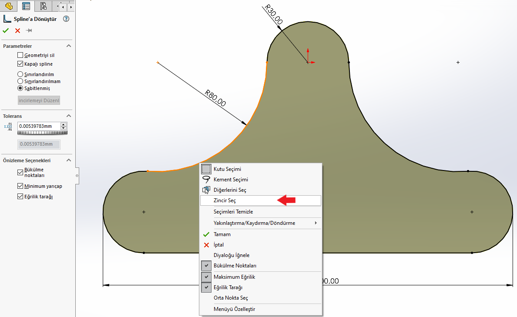Select the PropertyManager tab icon
Screen dimensions: 517x317
click(25, 6)
